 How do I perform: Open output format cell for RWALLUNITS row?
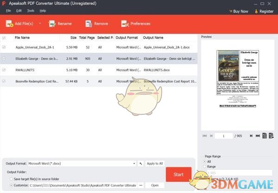point(128,70)
